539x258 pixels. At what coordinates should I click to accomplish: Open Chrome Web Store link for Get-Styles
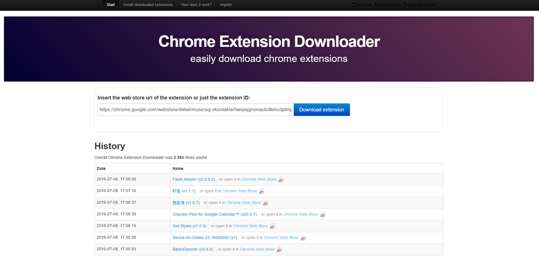[x=250, y=226]
